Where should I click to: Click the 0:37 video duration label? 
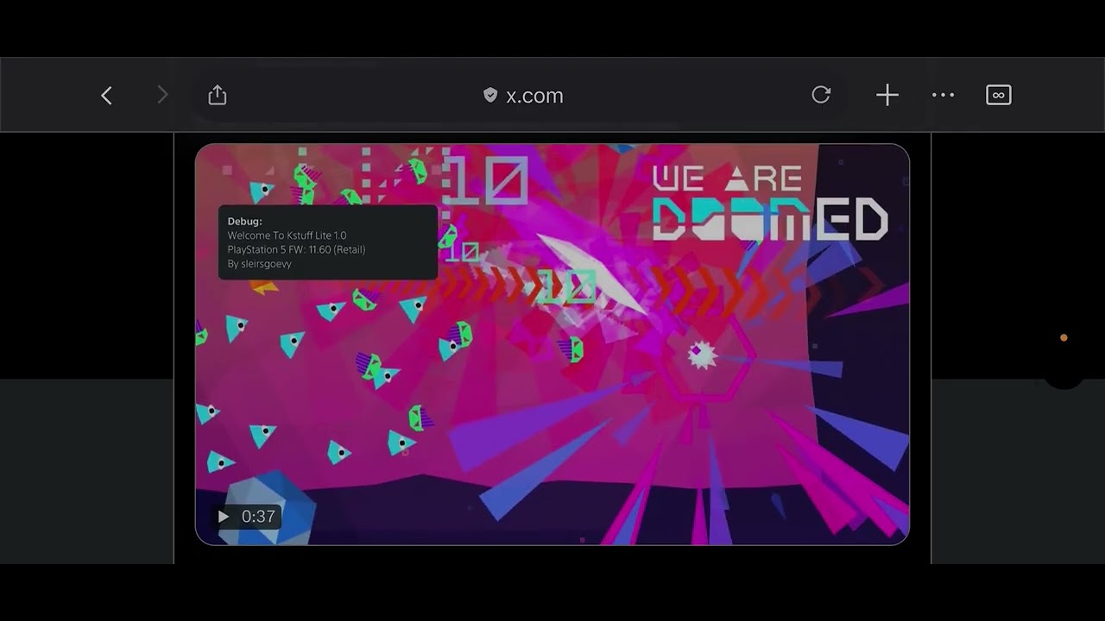click(258, 517)
